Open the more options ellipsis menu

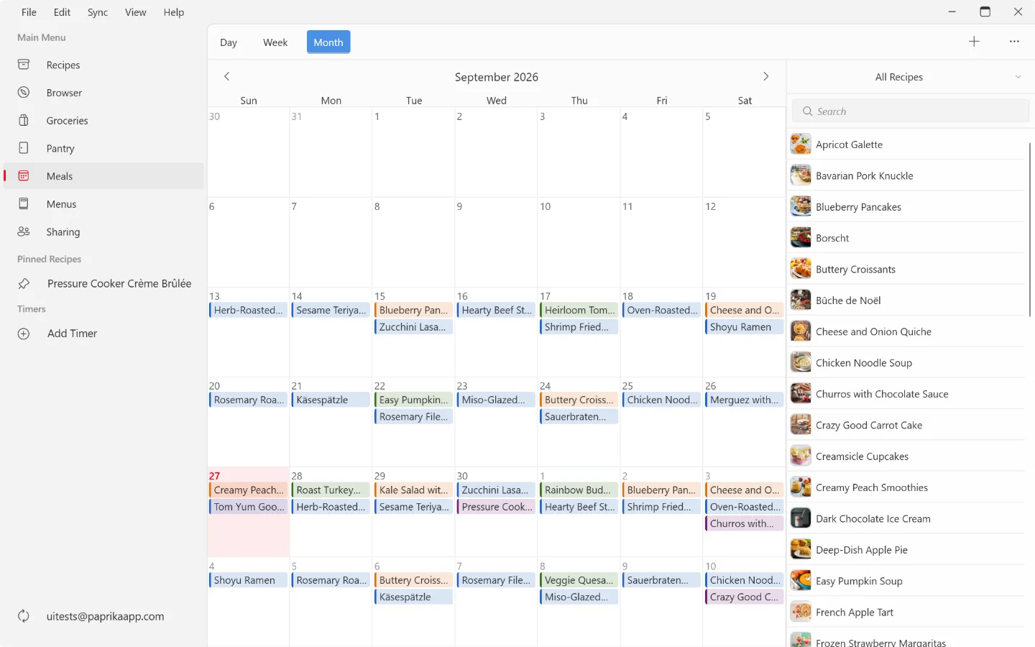1014,42
